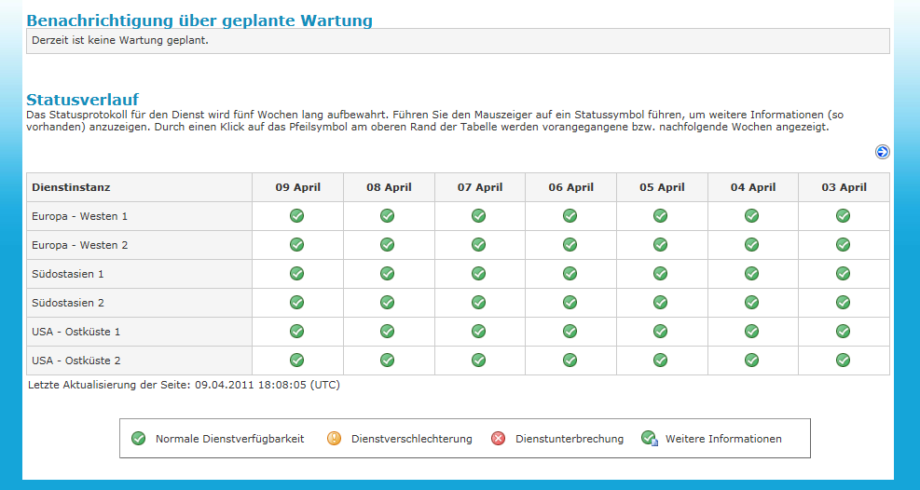This screenshot has width=920, height=490.
Task: Select the Südostasien 1 row label
Action: [68, 274]
